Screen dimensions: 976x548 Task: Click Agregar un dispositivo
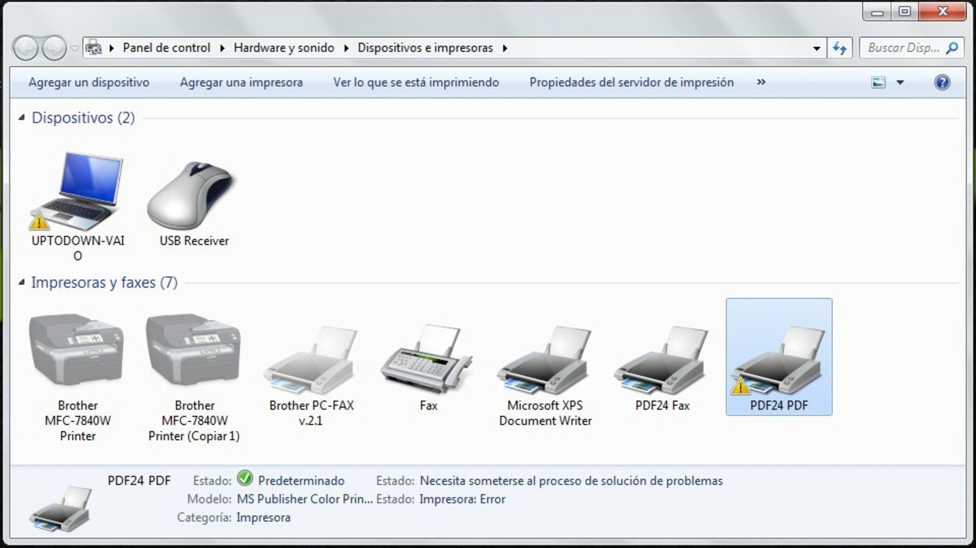(88, 82)
